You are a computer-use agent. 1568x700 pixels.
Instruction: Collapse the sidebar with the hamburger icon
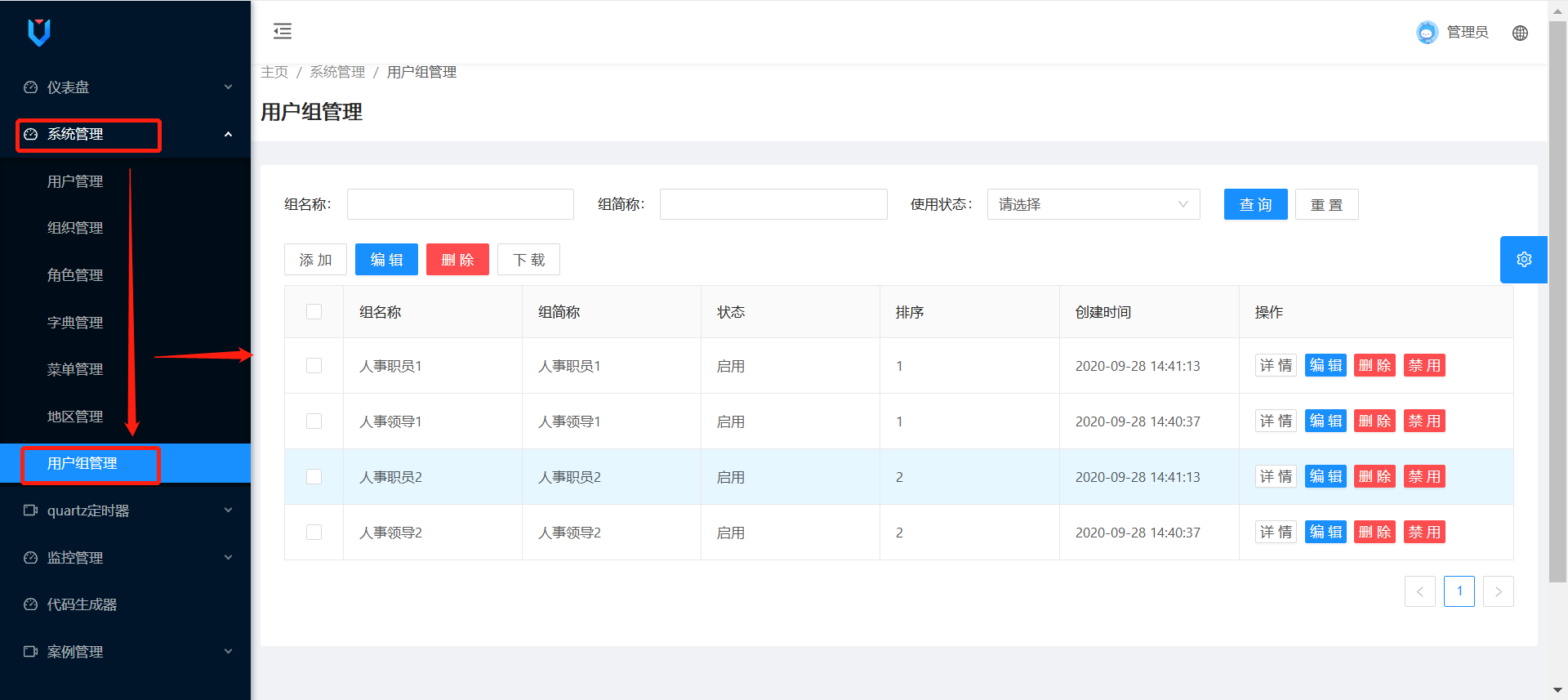click(x=283, y=31)
